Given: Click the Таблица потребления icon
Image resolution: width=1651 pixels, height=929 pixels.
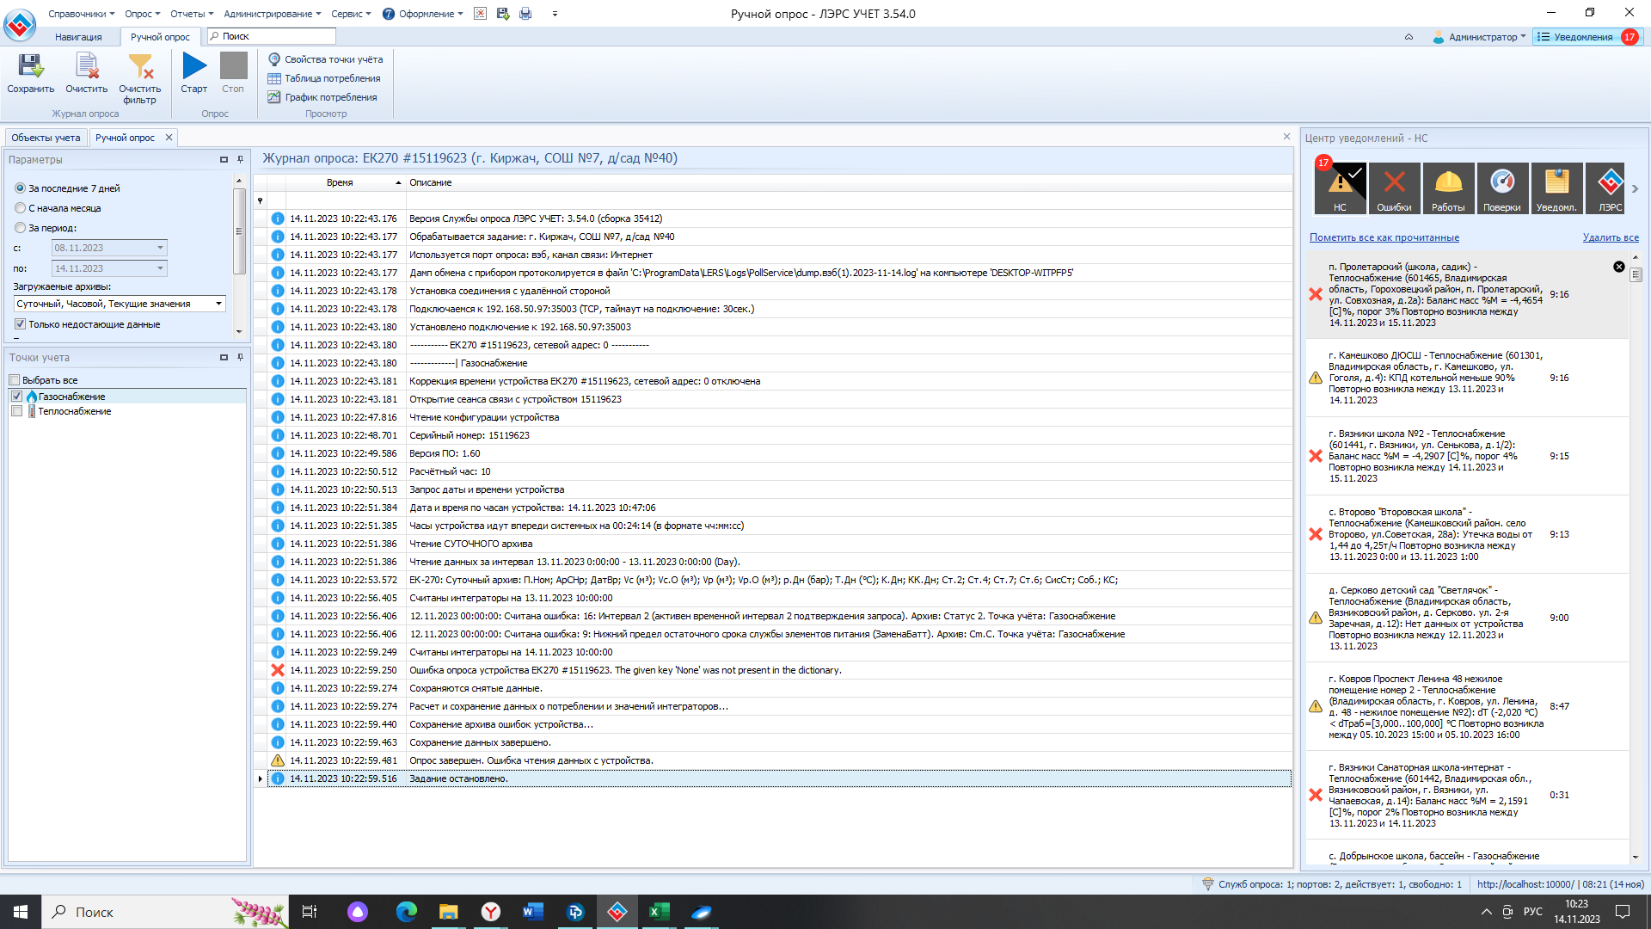Looking at the screenshot, I should 275,78.
